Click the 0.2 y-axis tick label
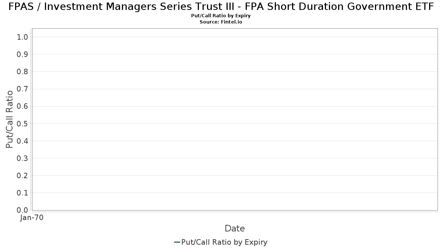The width and height of the screenshot is (442, 248). [22, 176]
